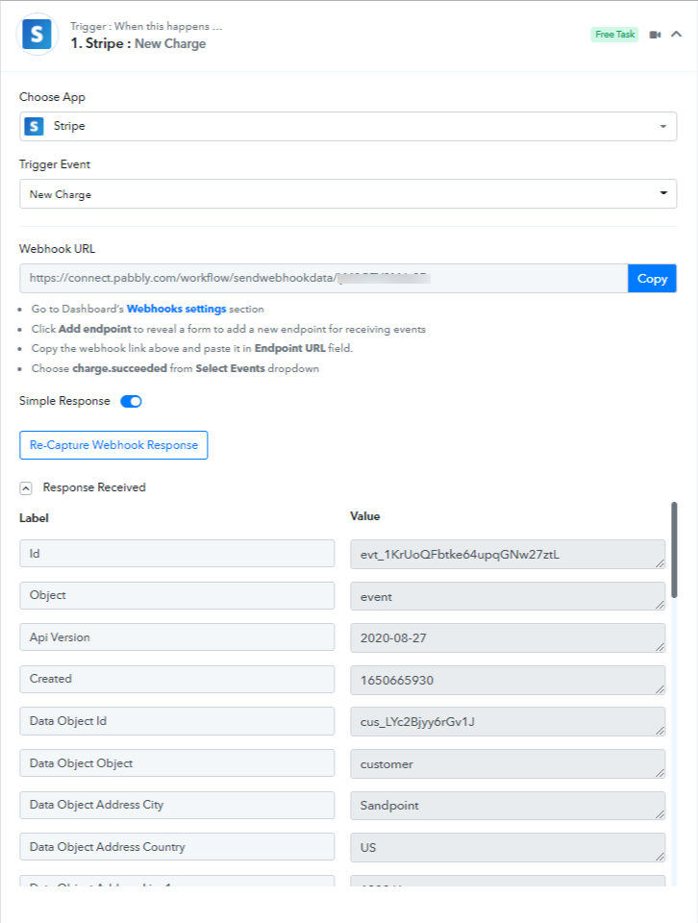Click the Data Object Object label field

click(x=177, y=762)
